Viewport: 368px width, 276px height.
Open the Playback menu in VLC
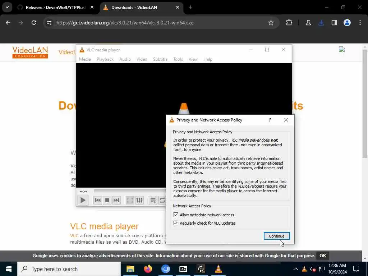(x=105, y=59)
